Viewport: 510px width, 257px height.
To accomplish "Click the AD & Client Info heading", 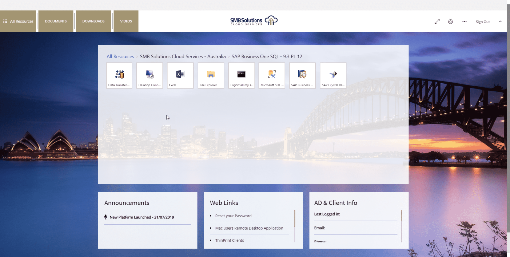I will click(336, 203).
